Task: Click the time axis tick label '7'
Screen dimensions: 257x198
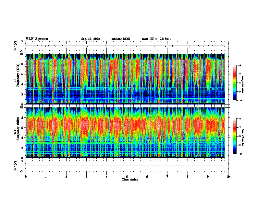Action: tap(167, 177)
